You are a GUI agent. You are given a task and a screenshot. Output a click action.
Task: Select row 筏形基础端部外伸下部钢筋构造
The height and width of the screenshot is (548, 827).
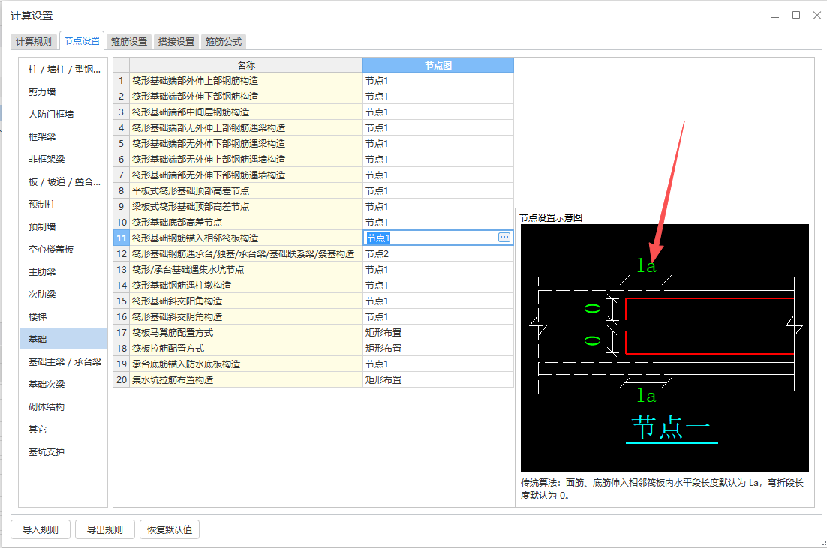(x=246, y=97)
